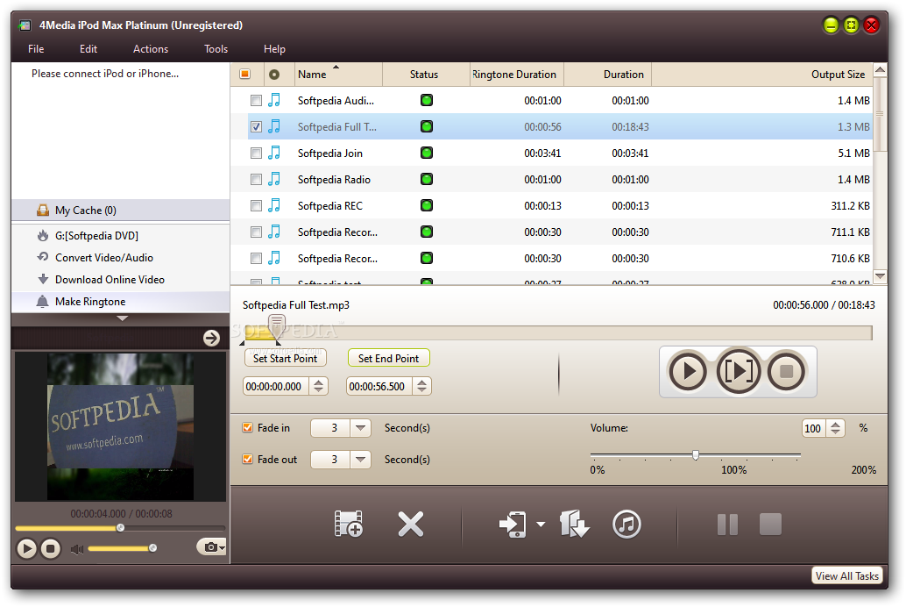Open the Fade in seconds dropdown
Viewport: 906px width, 607px height.
tap(360, 428)
